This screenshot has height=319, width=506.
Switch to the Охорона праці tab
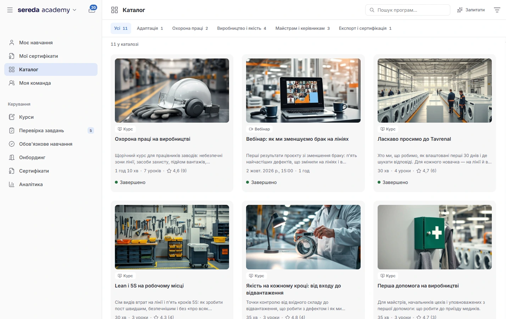(190, 28)
